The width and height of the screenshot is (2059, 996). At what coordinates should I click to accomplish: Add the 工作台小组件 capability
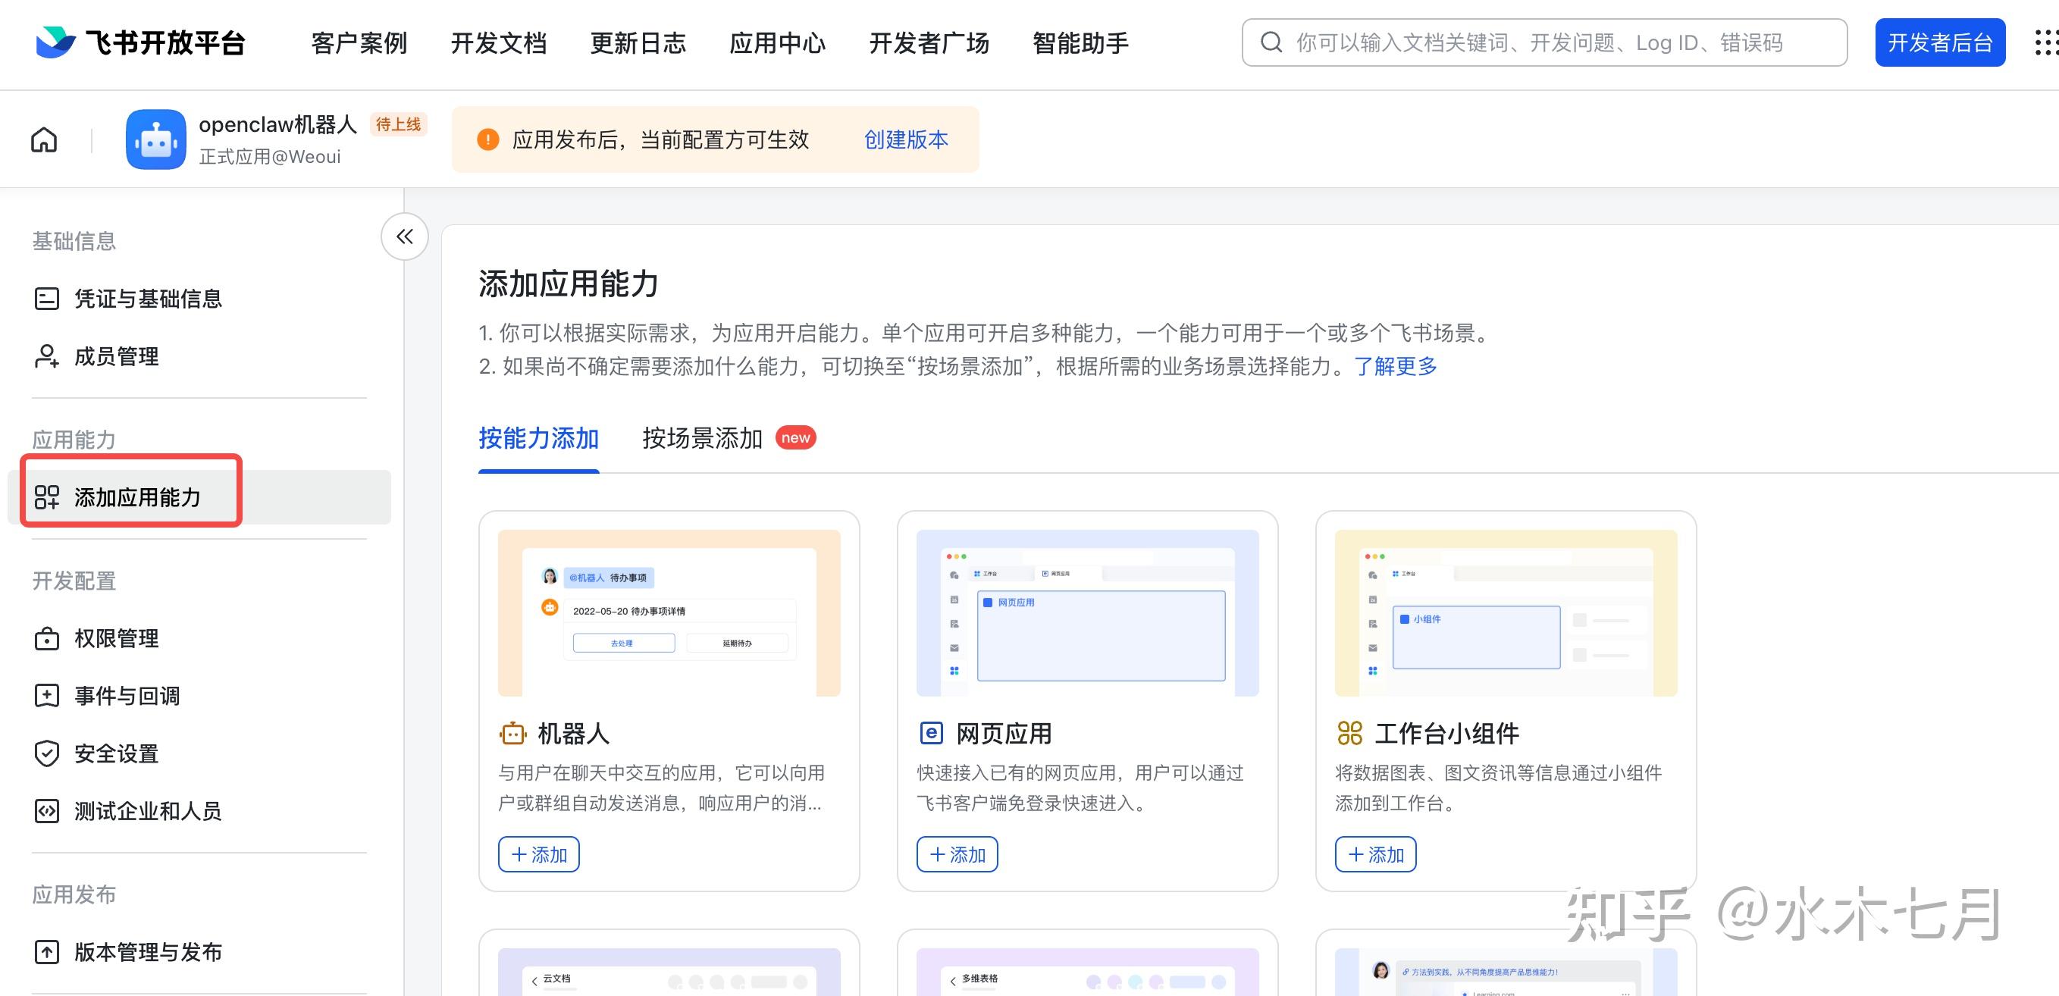pos(1374,854)
